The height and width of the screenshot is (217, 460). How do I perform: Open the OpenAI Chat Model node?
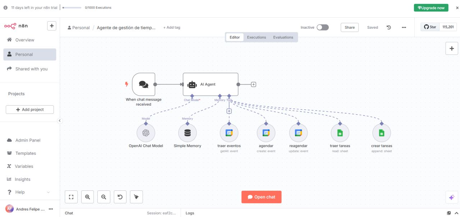[x=146, y=133]
